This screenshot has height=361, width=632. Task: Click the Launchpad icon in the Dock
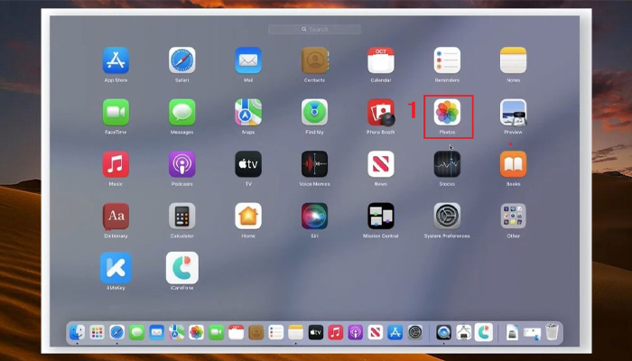97,332
